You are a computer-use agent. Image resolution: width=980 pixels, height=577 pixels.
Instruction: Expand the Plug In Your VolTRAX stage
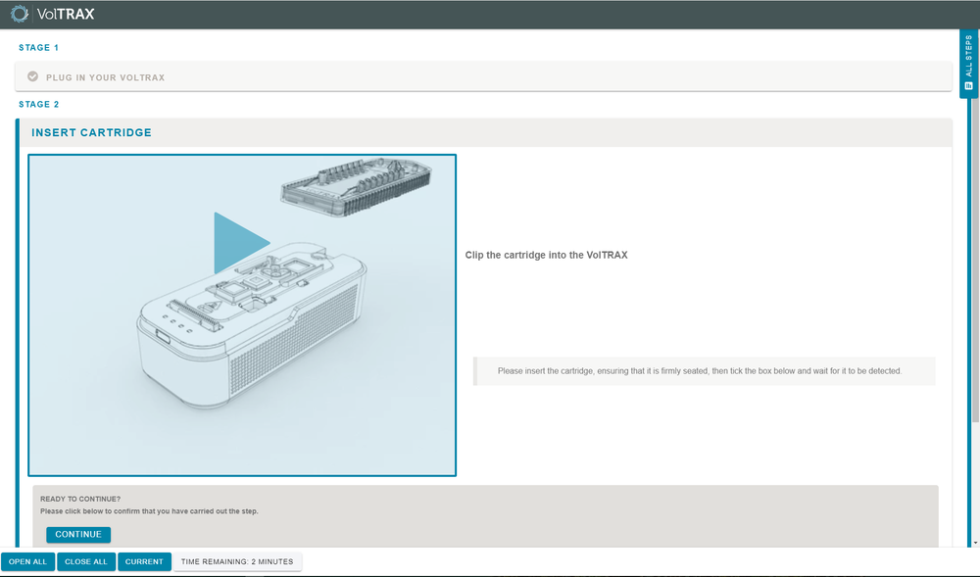click(483, 76)
